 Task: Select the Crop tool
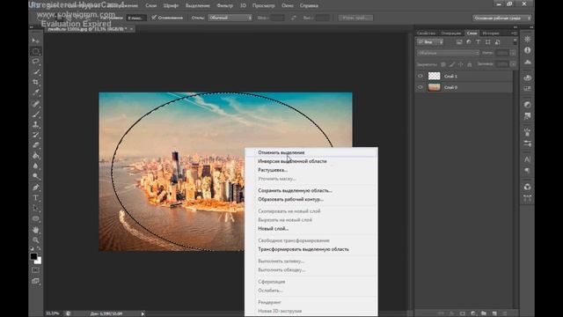(35, 82)
